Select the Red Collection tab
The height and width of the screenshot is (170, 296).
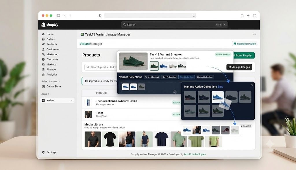point(169,77)
